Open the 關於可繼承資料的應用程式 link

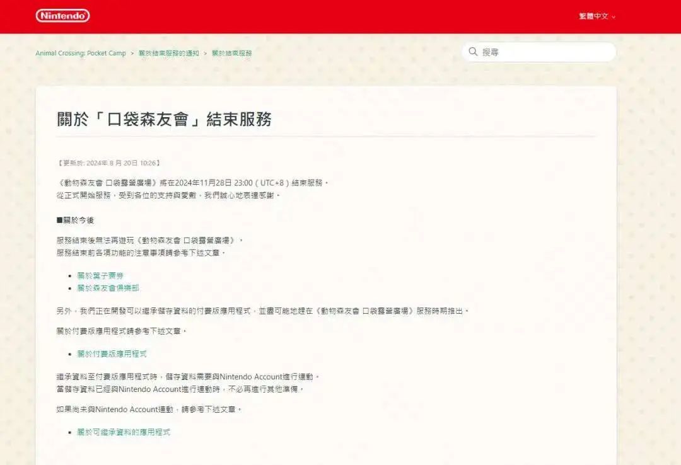124,432
